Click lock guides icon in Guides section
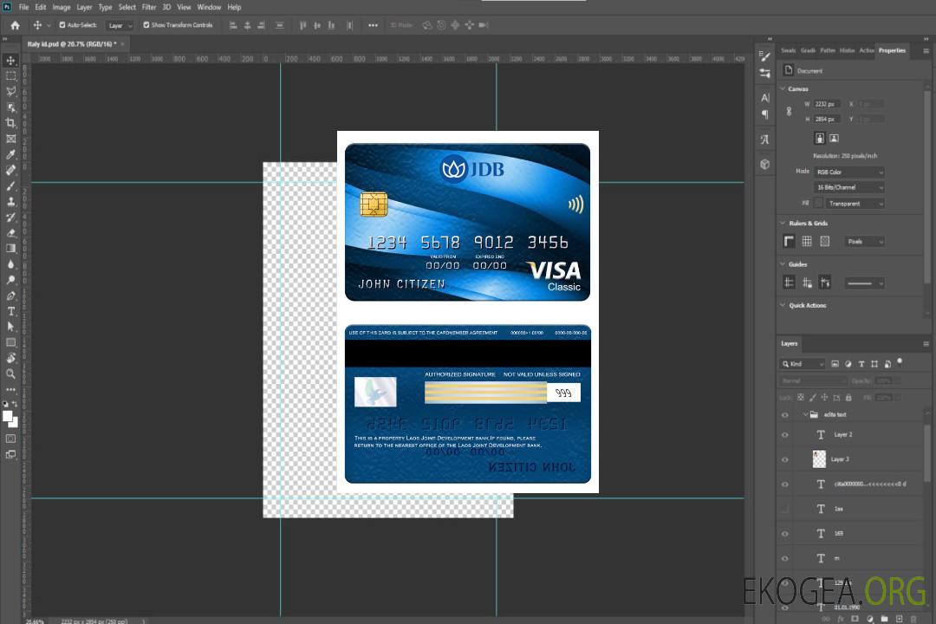 point(807,283)
